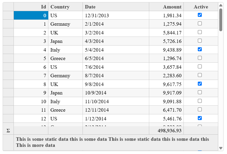Click the sigma aggregate row icon
The height and width of the screenshot is (154, 227).
pyautogui.click(x=8, y=131)
